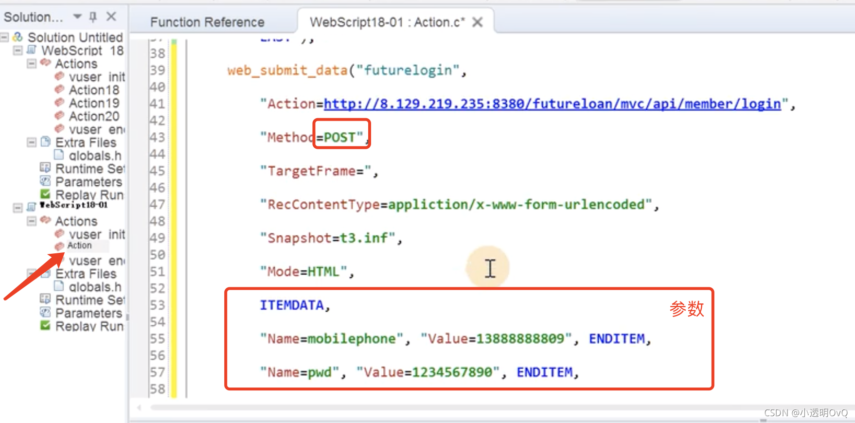Screen dimensions: 855x423
Task: Open the Action19 action icon
Action: point(59,102)
